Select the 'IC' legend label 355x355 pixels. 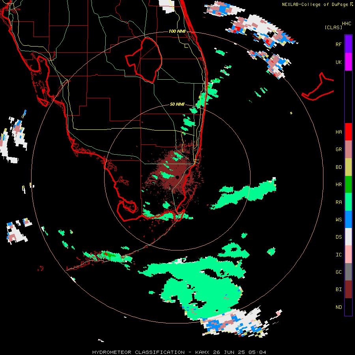pos(338,254)
